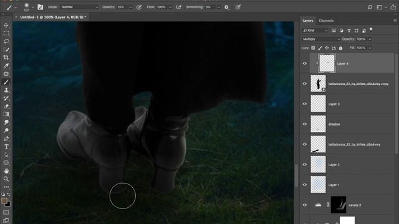The image size is (399, 224).
Task: Click the background color swatch
Action: 8,203
